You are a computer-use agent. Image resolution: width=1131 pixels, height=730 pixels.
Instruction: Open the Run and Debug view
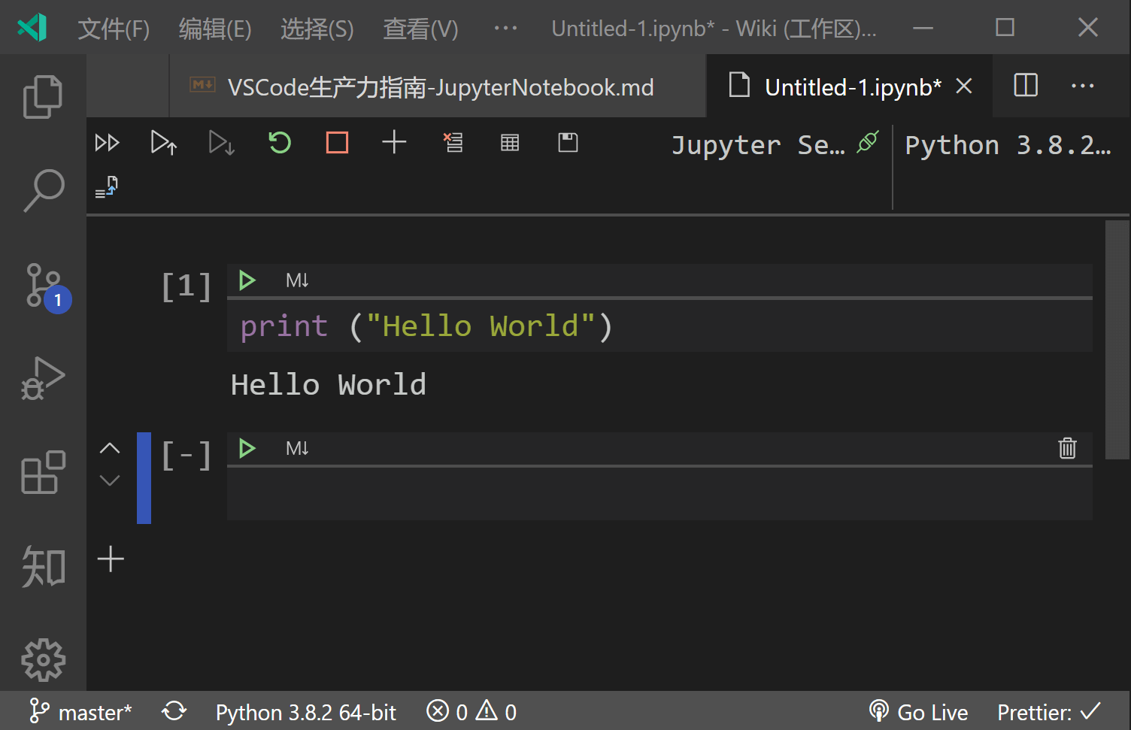pyautogui.click(x=43, y=378)
